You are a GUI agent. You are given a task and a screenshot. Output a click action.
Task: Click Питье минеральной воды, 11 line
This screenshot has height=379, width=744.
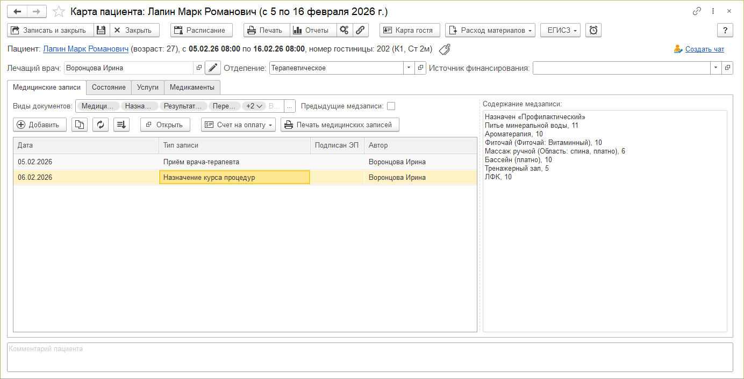pos(531,125)
